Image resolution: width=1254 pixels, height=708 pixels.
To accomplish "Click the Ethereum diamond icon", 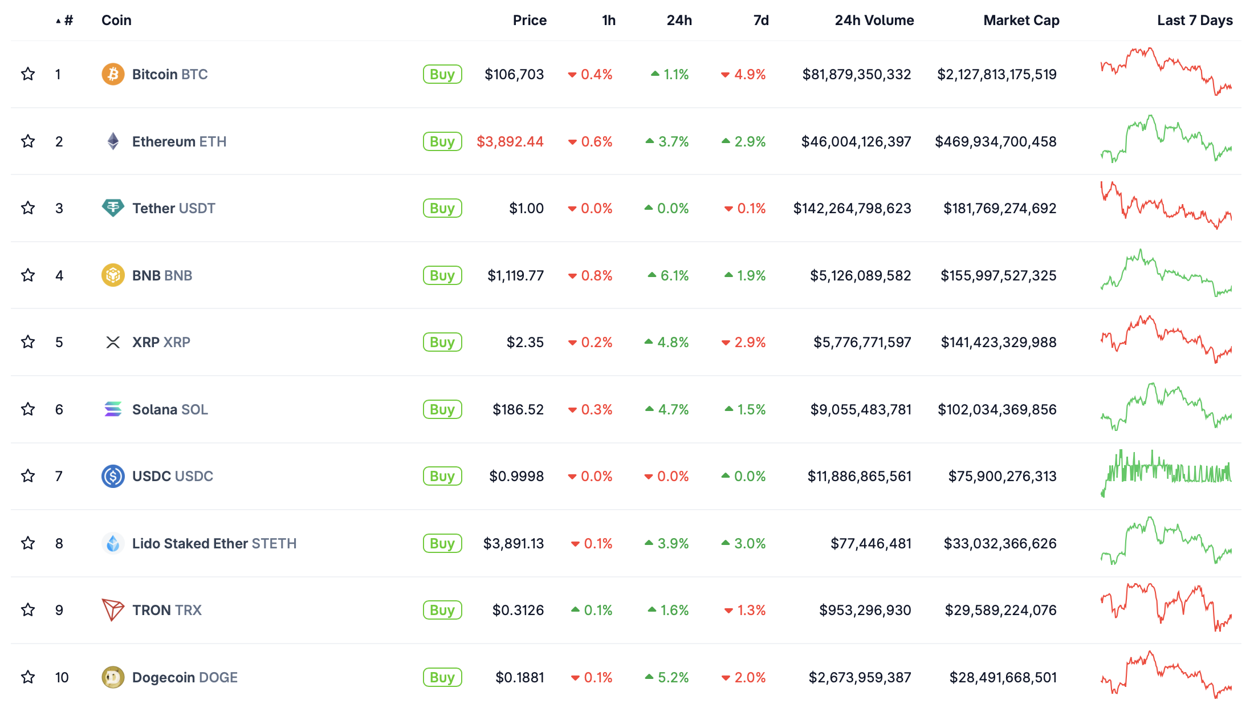I will (x=113, y=141).
